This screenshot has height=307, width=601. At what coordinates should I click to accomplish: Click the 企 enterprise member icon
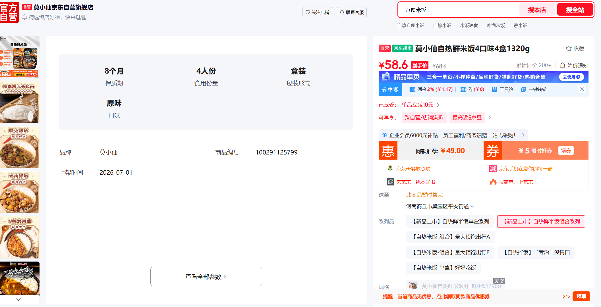point(384,135)
